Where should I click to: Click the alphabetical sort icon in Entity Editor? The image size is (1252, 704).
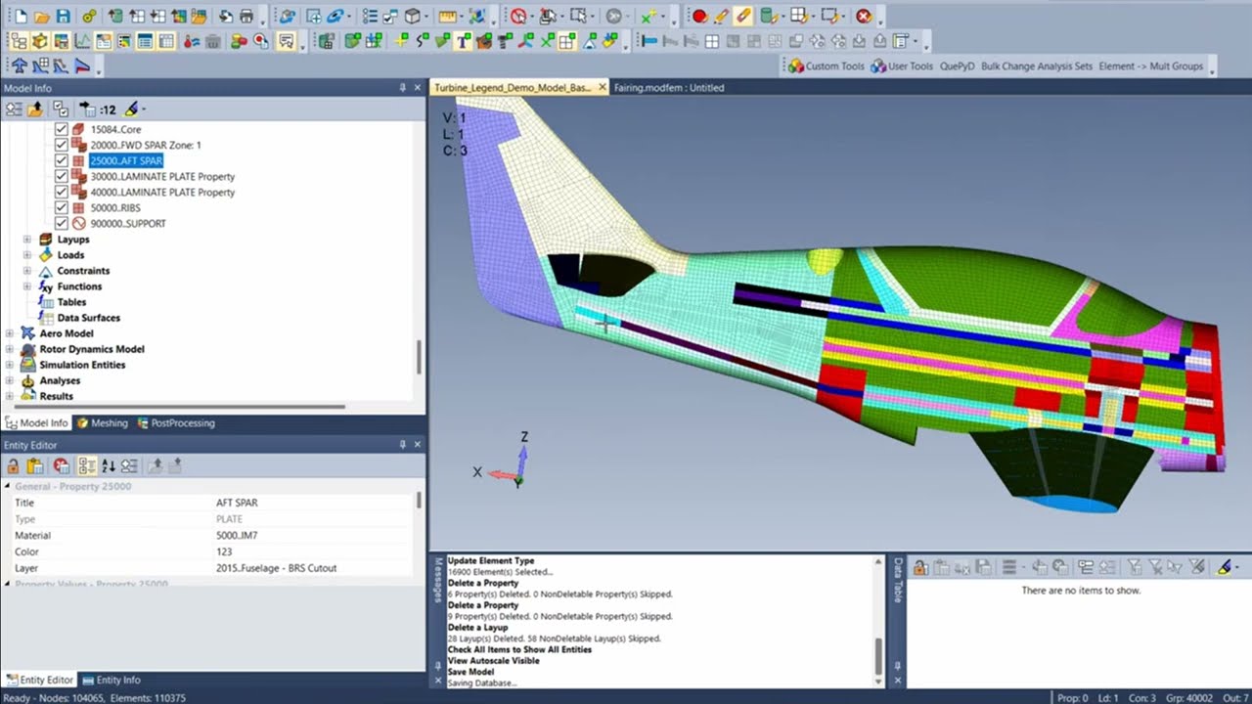[109, 465]
